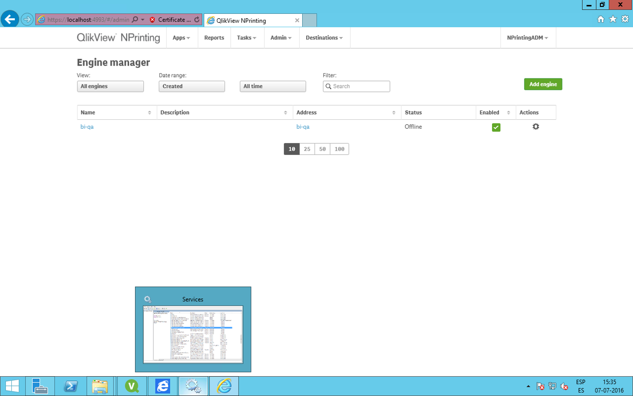Sort by the Address column
This screenshot has width=633, height=396.
coord(347,112)
